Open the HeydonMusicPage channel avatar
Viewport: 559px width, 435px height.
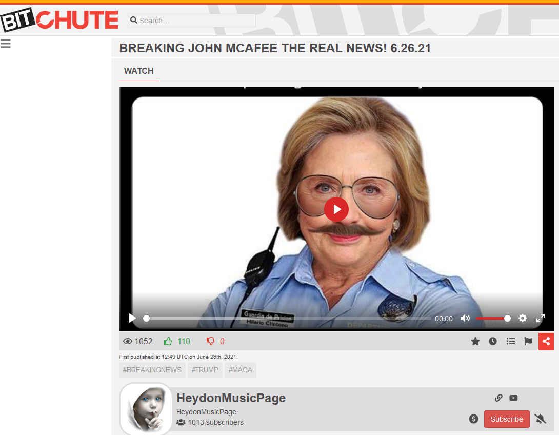(x=146, y=409)
